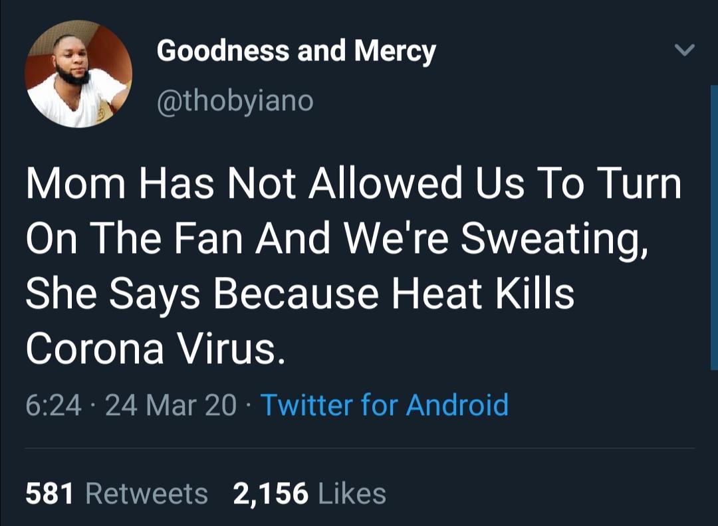Click the word "Sweating," in the tweet
718x526 pixels.
pos(555,240)
